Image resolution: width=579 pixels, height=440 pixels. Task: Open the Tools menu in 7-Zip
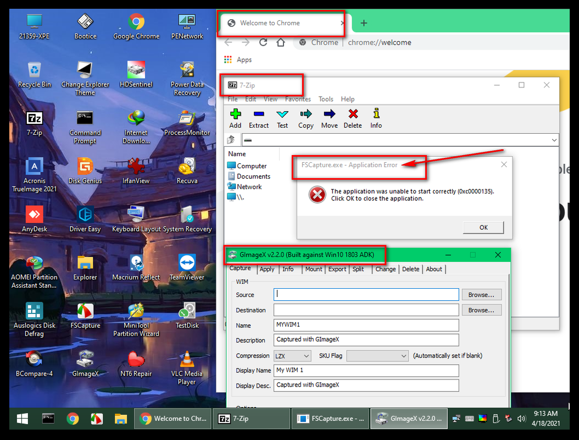[x=326, y=99]
